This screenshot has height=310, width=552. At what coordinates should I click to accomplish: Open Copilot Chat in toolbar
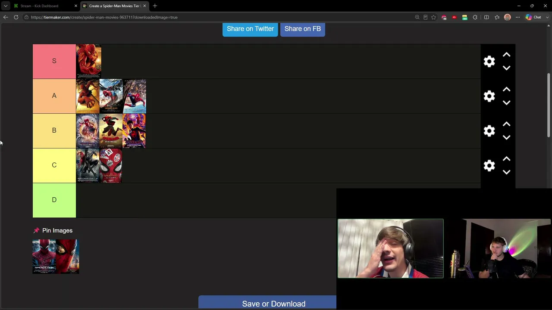pyautogui.click(x=533, y=17)
